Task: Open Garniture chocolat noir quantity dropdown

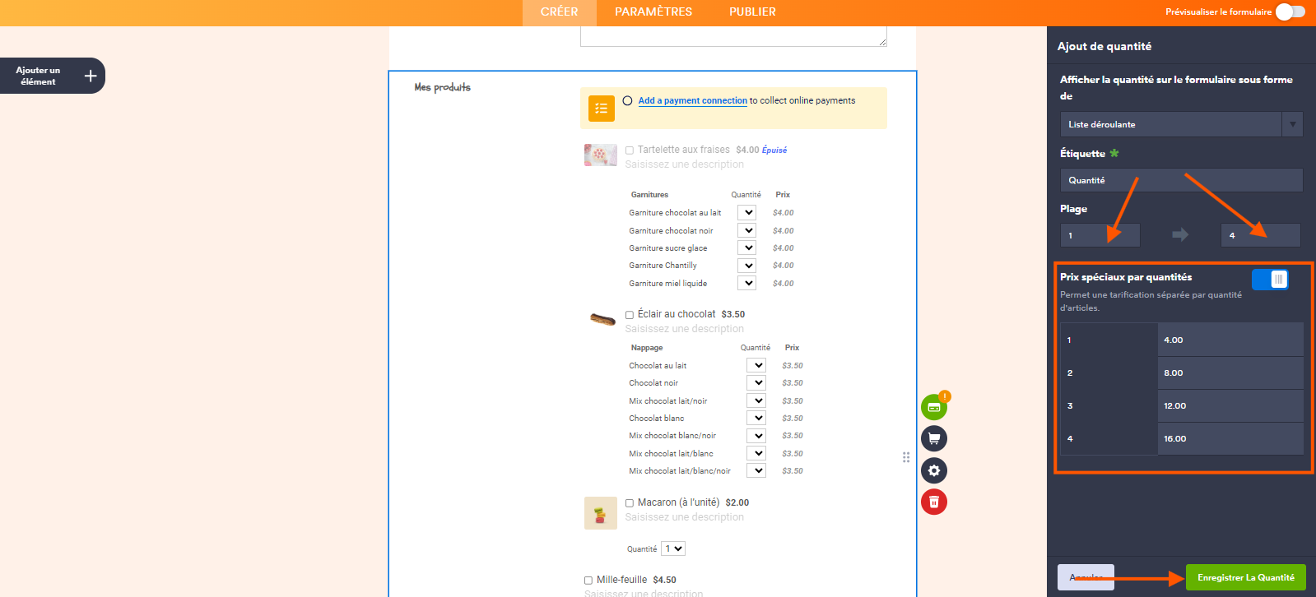Action: [x=746, y=230]
